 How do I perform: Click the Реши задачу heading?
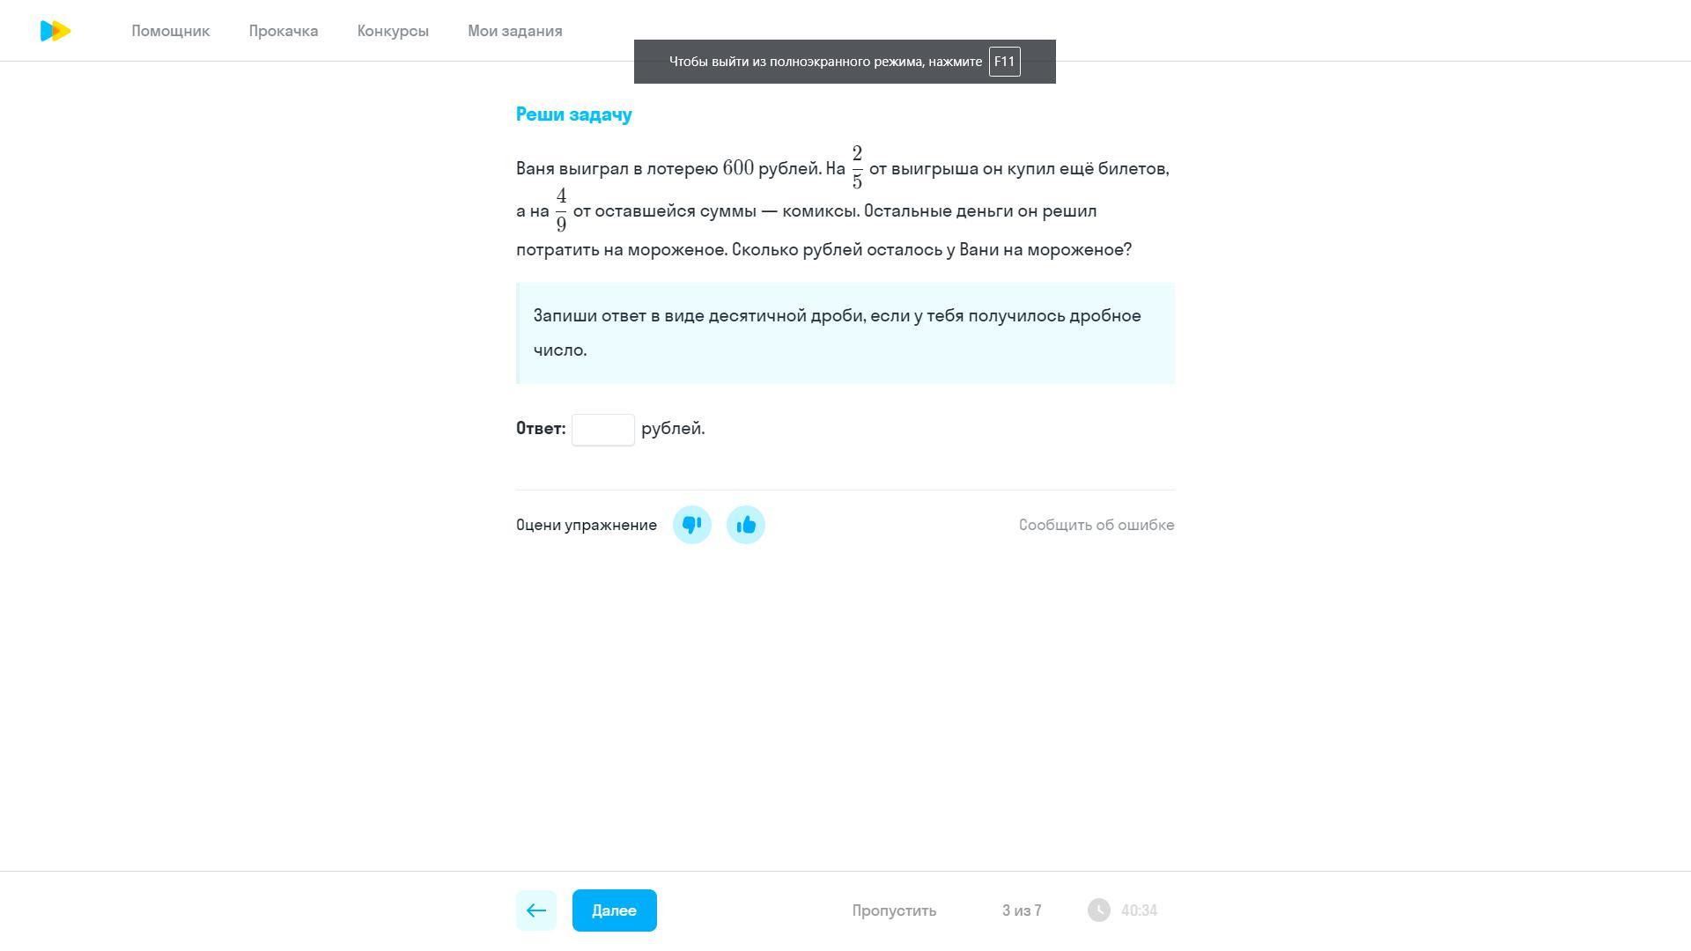coord(574,114)
